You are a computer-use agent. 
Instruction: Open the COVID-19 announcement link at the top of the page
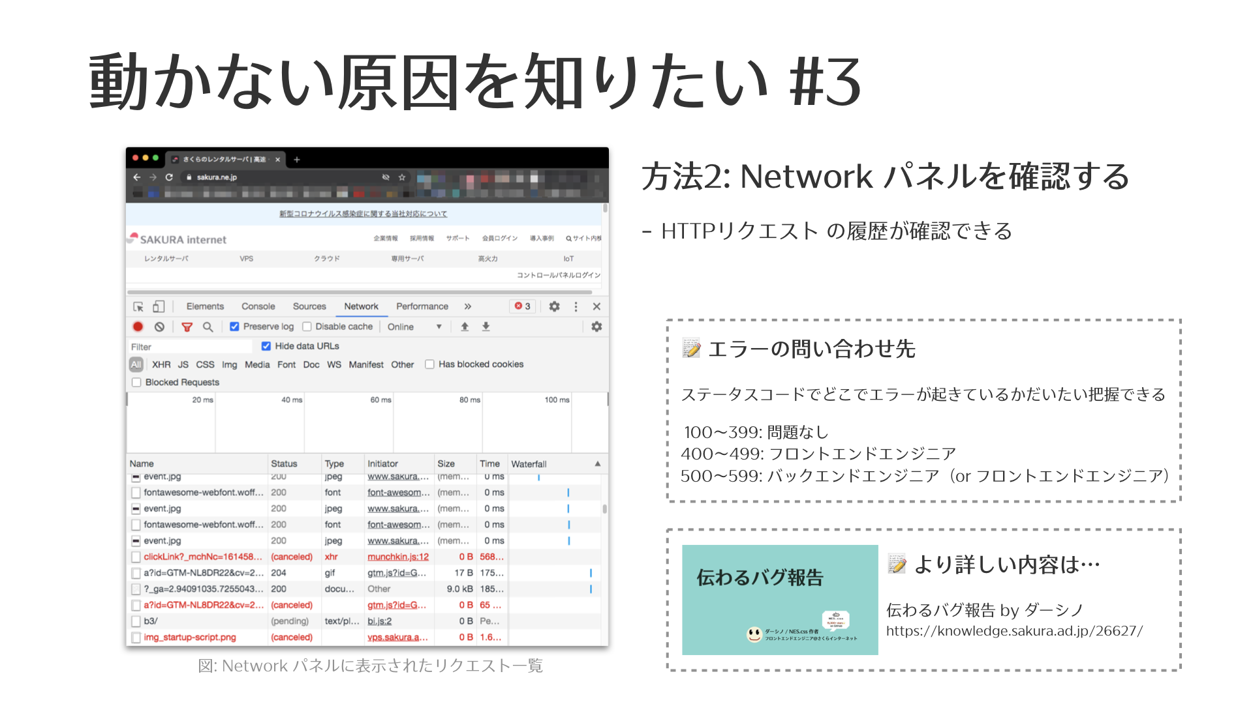click(x=363, y=214)
